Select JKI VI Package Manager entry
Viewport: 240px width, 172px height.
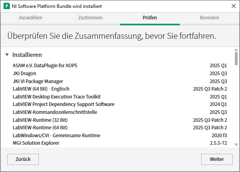pos(38,81)
